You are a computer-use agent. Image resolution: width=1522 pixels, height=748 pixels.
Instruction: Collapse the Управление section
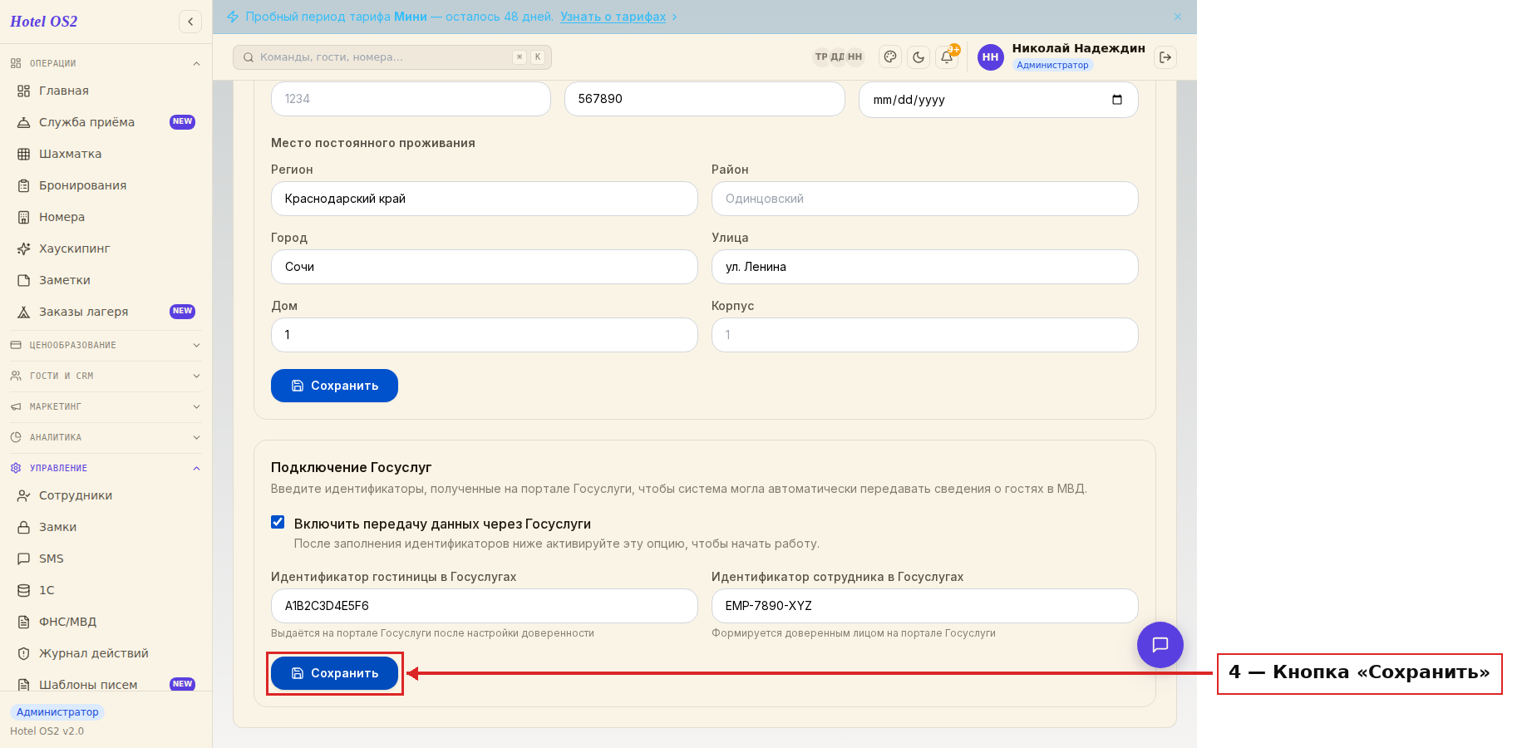click(x=106, y=468)
